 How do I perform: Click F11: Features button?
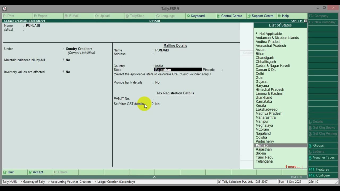[x=323, y=169]
